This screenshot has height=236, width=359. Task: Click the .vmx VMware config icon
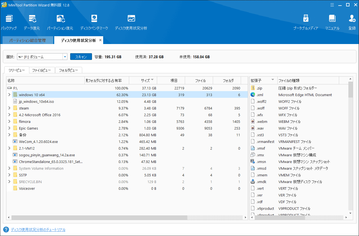point(253,155)
